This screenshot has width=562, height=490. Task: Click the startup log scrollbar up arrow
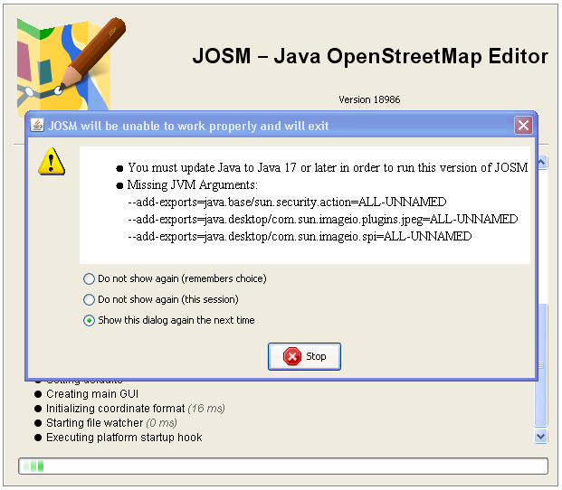pyautogui.click(x=541, y=163)
